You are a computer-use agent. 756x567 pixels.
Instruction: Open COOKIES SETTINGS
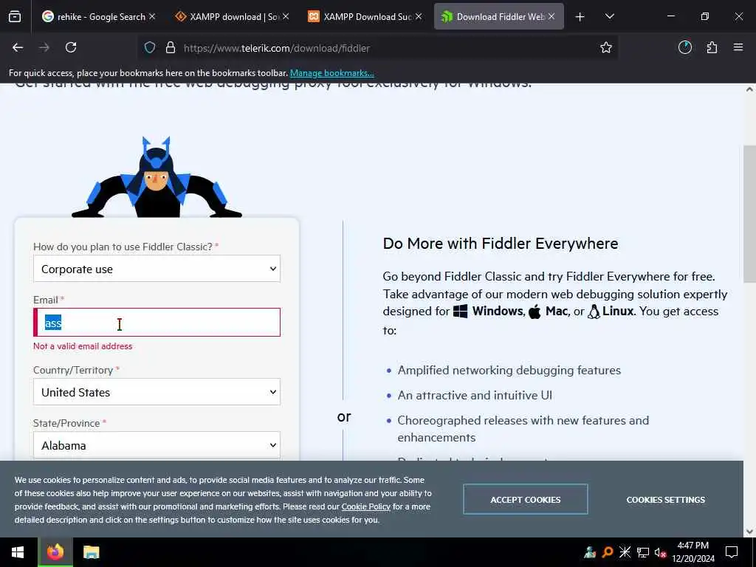pyautogui.click(x=665, y=500)
